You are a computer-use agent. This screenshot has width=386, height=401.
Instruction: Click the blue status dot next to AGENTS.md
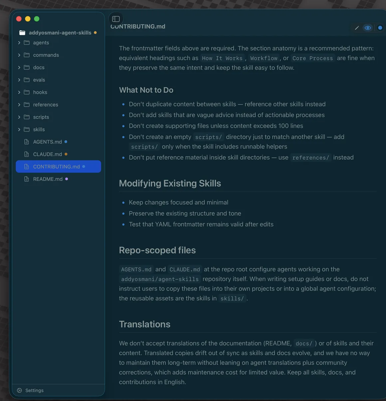pyautogui.click(x=66, y=142)
